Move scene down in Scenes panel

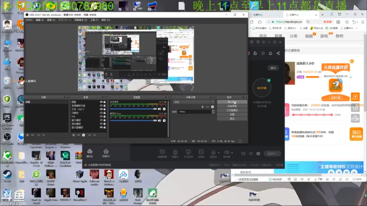(x=44, y=135)
